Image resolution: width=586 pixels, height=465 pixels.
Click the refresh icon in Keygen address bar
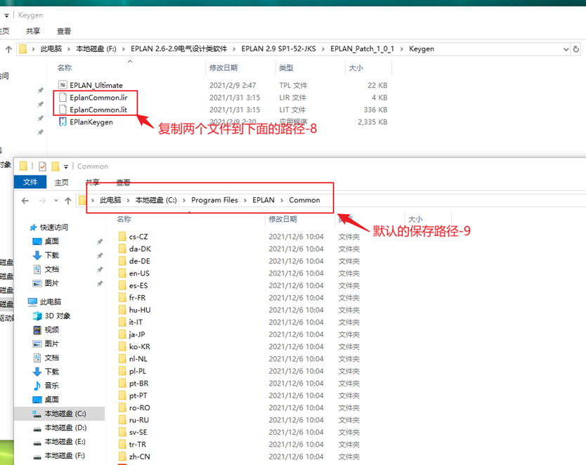pos(576,49)
